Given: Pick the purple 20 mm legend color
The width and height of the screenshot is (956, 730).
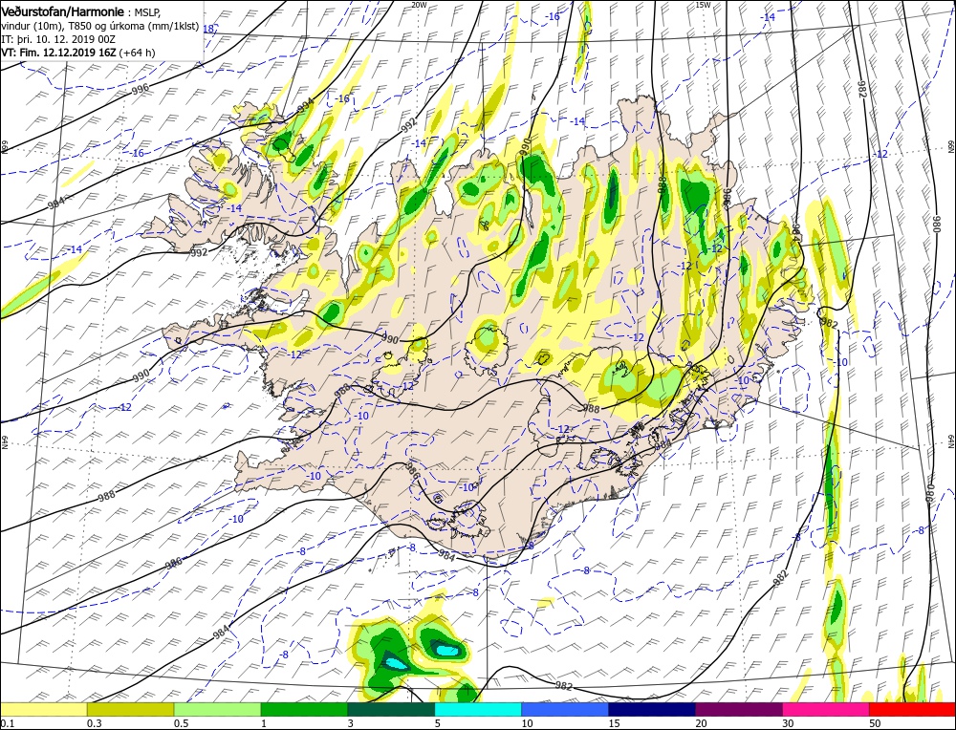Looking at the screenshot, I should 738,709.
